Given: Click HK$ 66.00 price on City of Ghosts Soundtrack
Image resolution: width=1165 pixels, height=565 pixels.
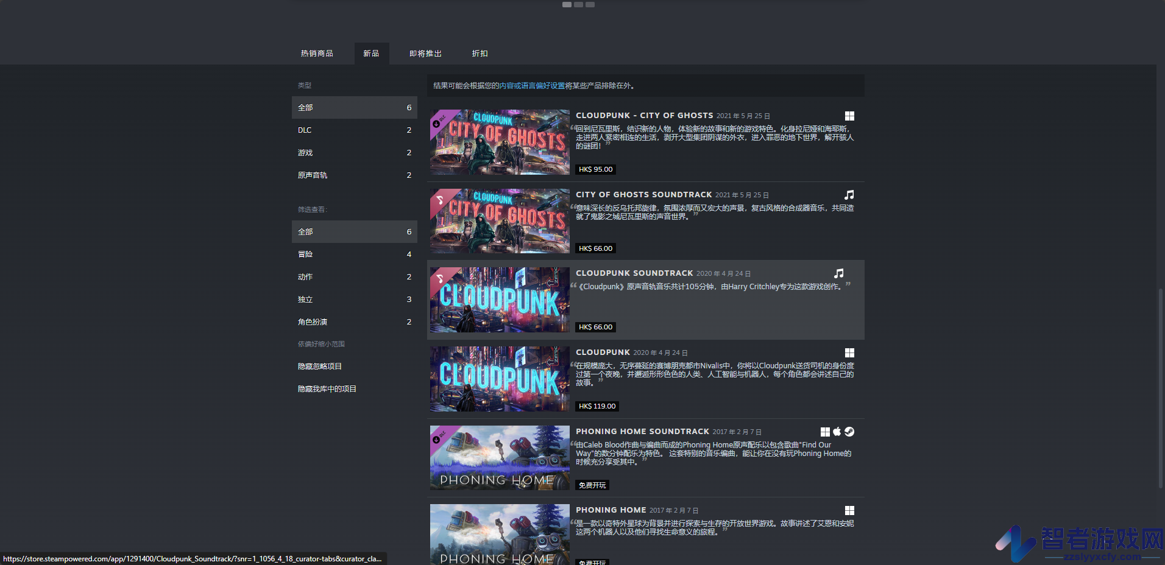Looking at the screenshot, I should (596, 248).
